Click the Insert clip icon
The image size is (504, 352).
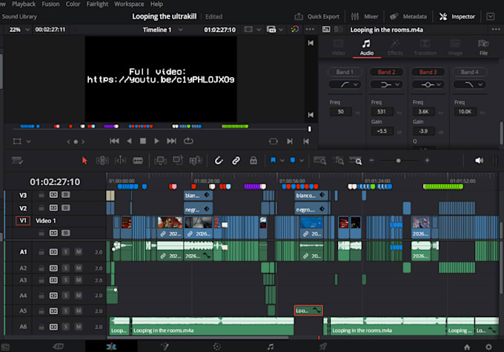[x=160, y=160]
